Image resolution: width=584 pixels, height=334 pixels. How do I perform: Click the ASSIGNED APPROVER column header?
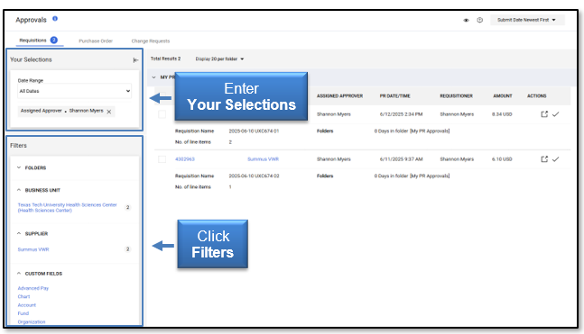pos(339,95)
